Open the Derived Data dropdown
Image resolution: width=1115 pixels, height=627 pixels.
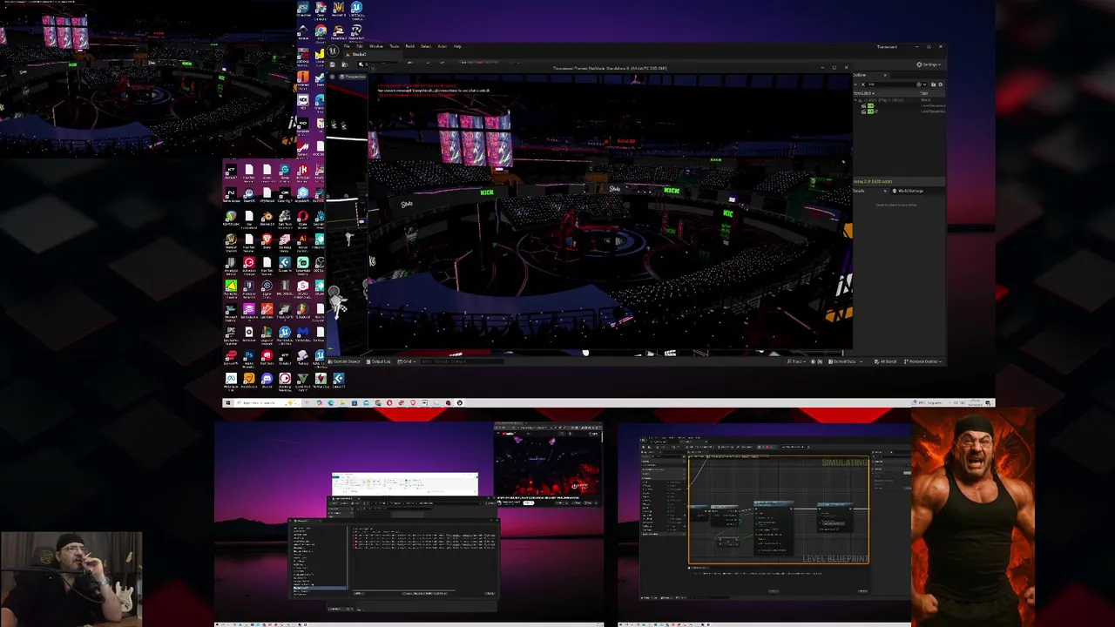pos(844,361)
